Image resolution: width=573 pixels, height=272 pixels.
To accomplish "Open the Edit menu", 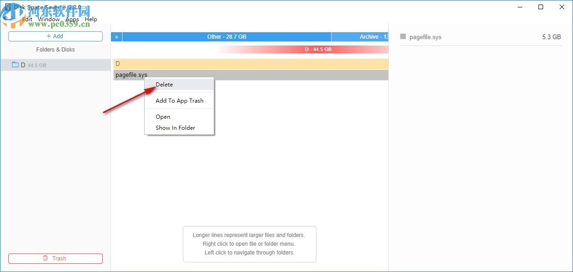I will [x=26, y=19].
